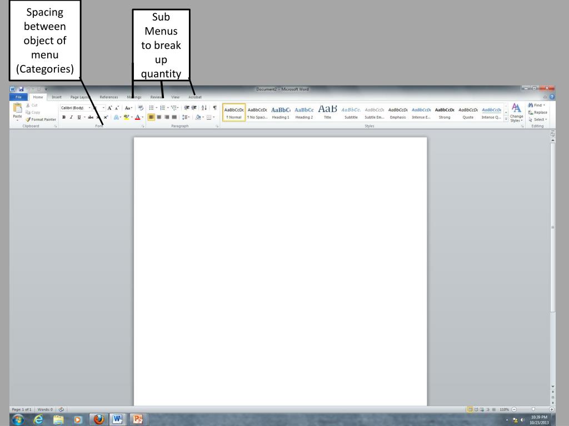Viewport: 569px width, 426px height.
Task: Click the Sort A-Z icon
Action: 204,108
